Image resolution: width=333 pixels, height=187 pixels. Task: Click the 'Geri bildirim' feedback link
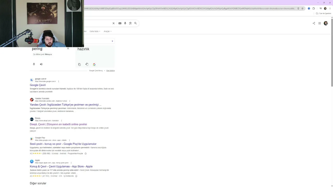[x=111, y=71]
